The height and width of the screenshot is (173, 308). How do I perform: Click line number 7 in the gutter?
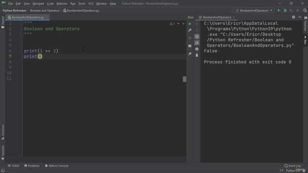click(x=10, y=57)
